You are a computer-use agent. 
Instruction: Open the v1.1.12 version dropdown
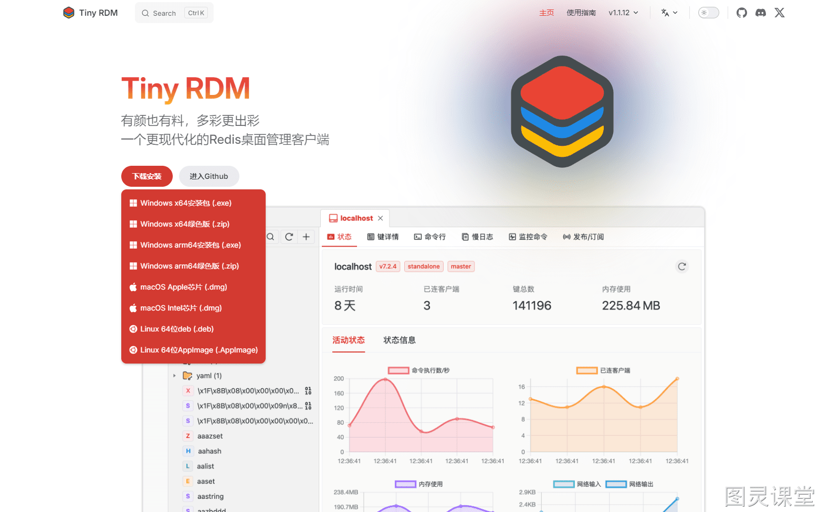(x=623, y=13)
